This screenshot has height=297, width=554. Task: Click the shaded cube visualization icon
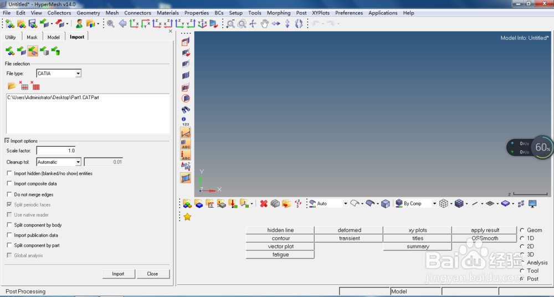[386, 204]
